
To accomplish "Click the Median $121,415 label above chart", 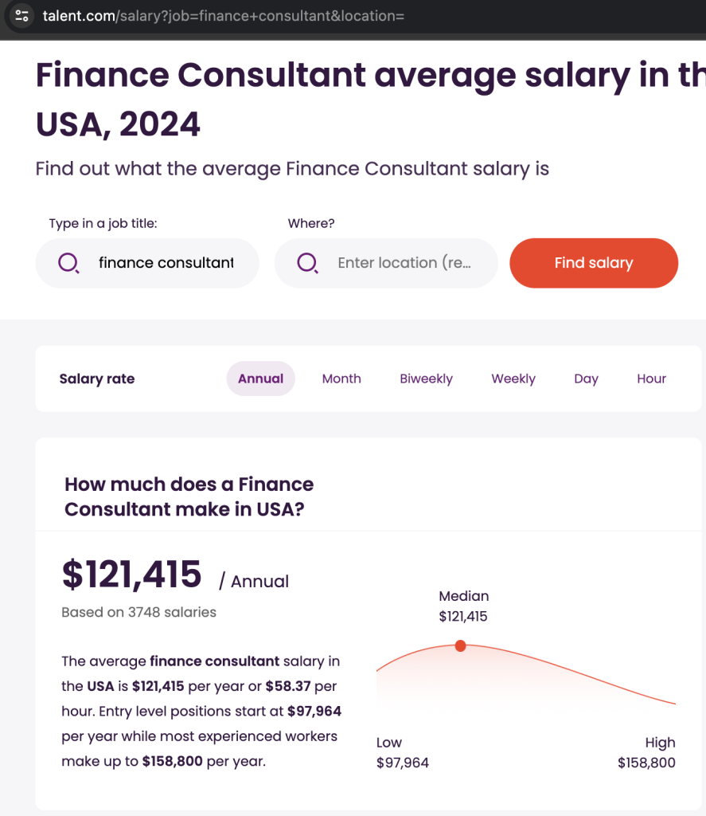I will [463, 606].
